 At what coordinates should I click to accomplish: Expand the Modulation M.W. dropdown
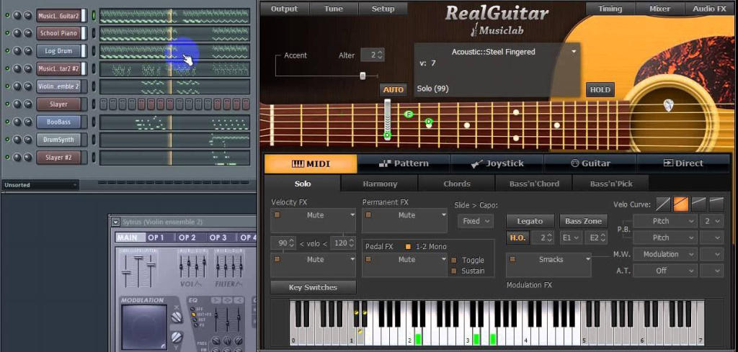click(665, 254)
